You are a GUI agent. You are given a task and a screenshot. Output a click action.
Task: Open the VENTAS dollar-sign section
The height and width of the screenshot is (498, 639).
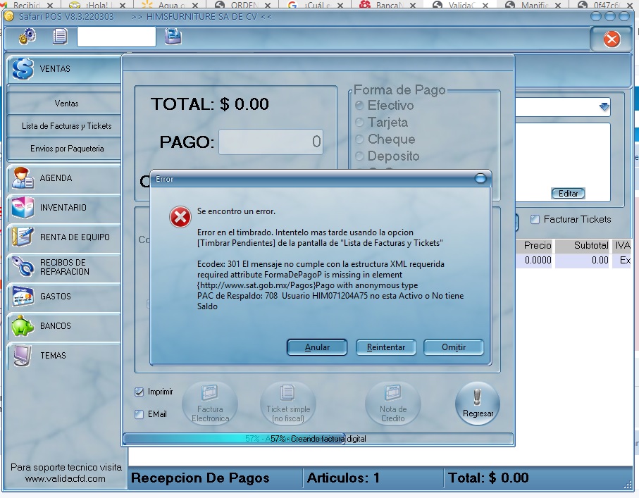point(23,68)
